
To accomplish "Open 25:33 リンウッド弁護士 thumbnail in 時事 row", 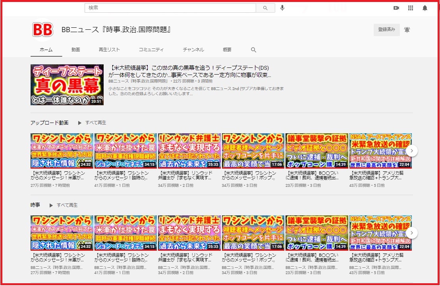I will coord(189,233).
